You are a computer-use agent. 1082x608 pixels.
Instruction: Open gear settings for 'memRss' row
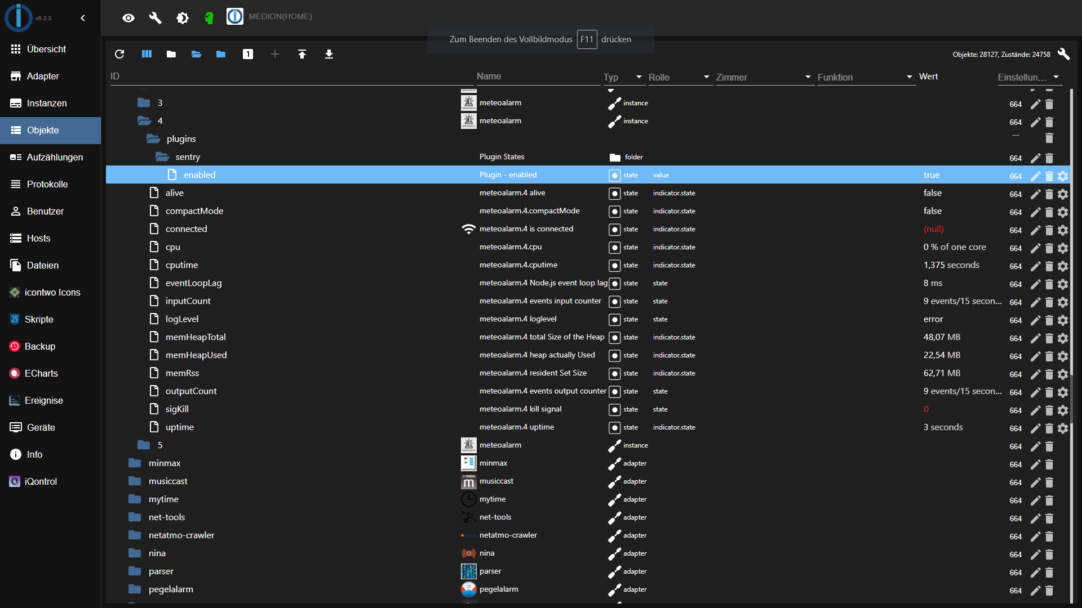pos(1063,374)
